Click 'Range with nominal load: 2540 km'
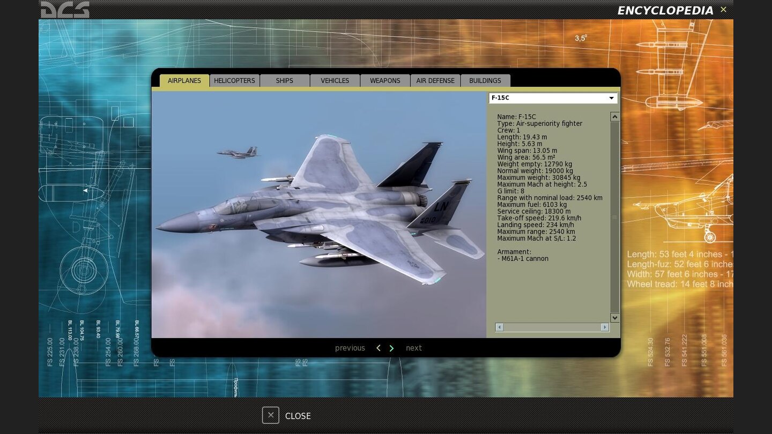This screenshot has width=772, height=434. (550, 198)
